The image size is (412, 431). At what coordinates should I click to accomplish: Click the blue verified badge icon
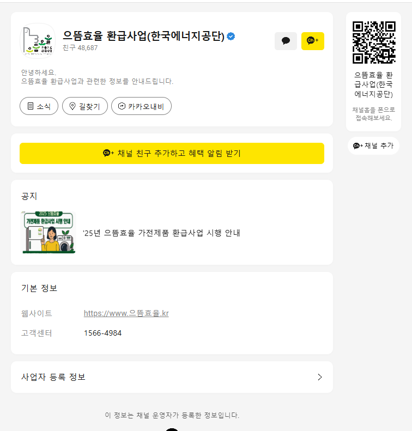tap(231, 36)
